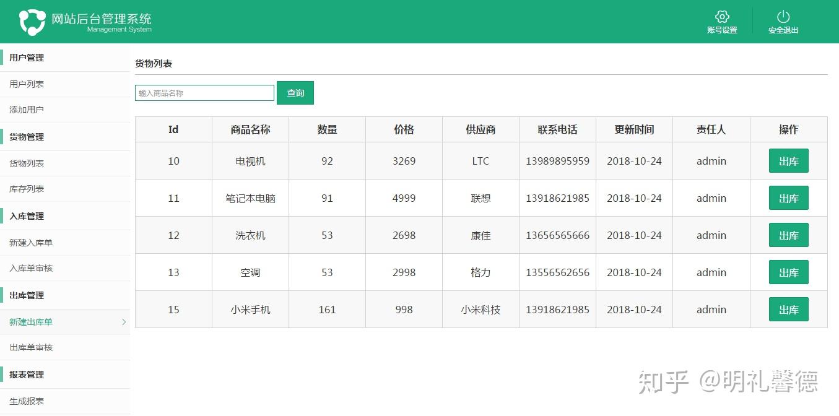Expand the 新建出库单 menu item arrow
Screen dimensions: 839x416
tap(124, 322)
